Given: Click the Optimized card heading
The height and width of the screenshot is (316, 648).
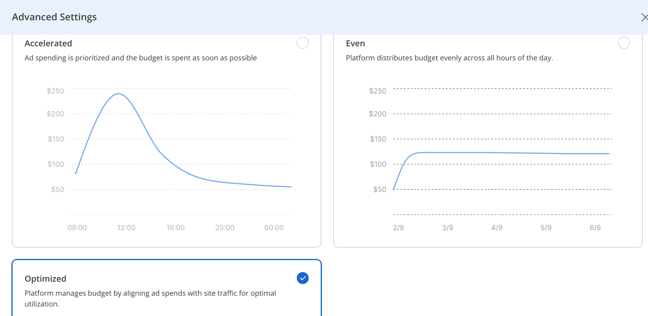Looking at the screenshot, I should 45,279.
